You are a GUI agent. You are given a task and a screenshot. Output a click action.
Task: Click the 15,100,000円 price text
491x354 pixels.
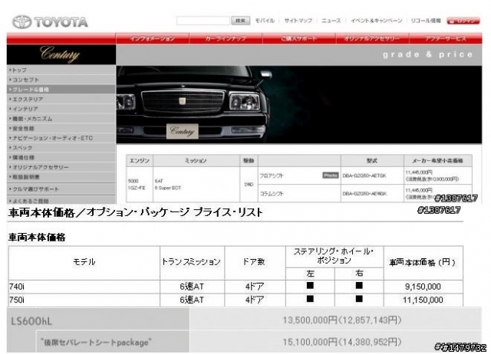point(341,342)
